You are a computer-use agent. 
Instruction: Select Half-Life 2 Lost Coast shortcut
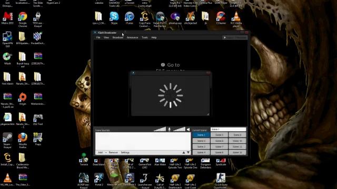(191, 181)
